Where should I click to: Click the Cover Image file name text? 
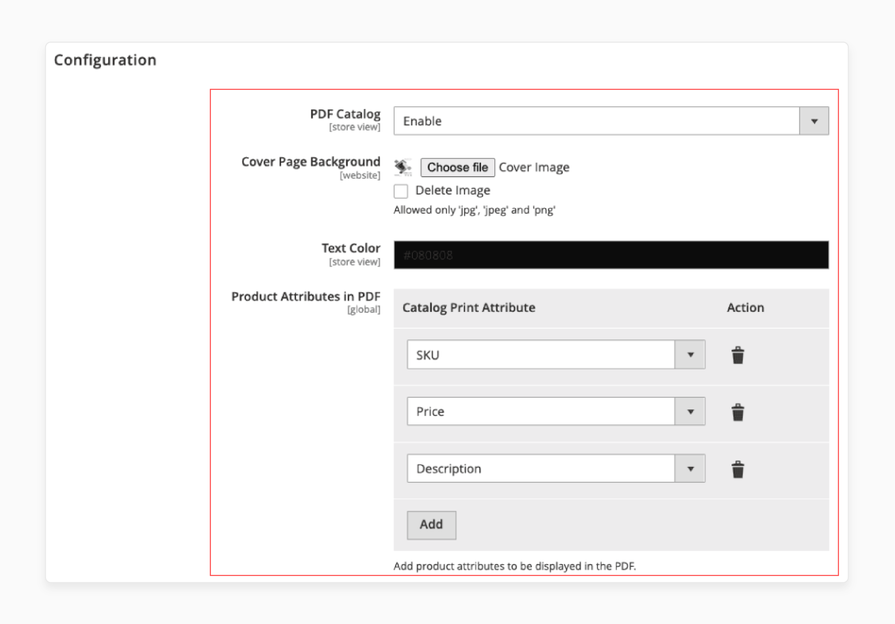pos(534,168)
